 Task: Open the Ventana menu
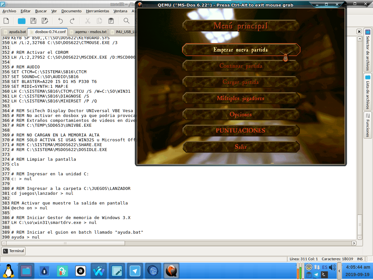point(120,11)
